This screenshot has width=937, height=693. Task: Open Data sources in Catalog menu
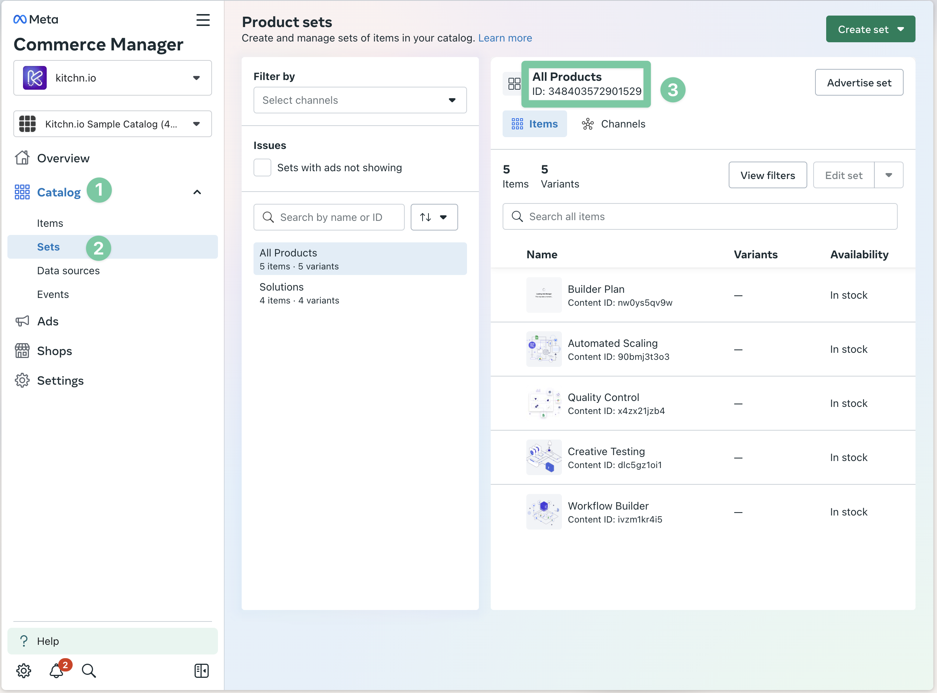click(69, 271)
